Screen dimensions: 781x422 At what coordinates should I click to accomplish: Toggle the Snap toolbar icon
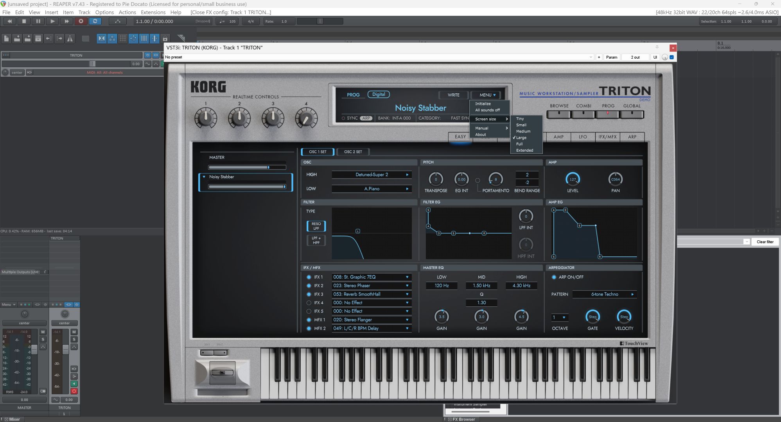154,38
